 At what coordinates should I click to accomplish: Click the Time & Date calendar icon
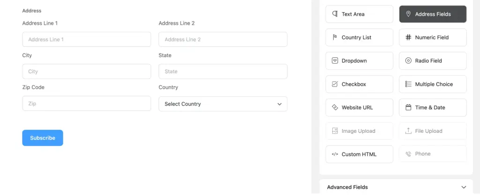[x=408, y=108]
